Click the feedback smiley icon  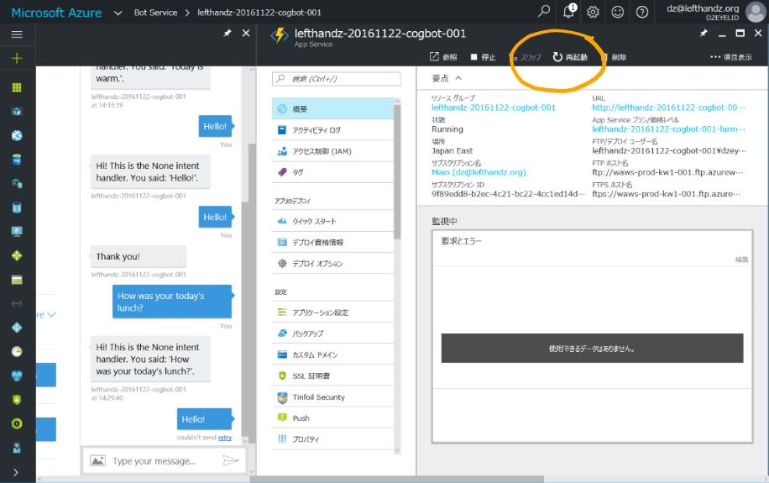(x=617, y=12)
